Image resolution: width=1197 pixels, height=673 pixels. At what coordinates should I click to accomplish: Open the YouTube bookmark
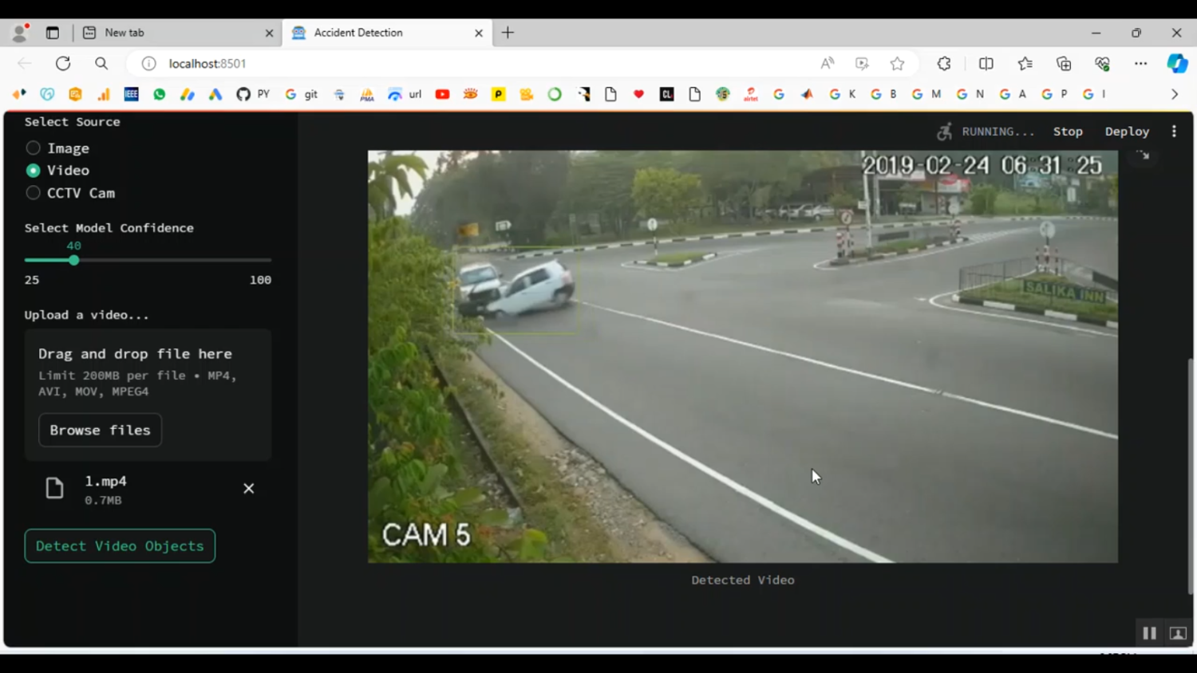click(x=443, y=94)
